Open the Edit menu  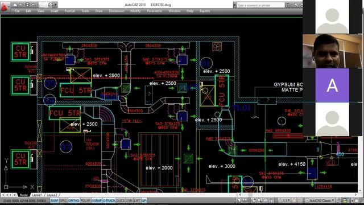(28, 11)
